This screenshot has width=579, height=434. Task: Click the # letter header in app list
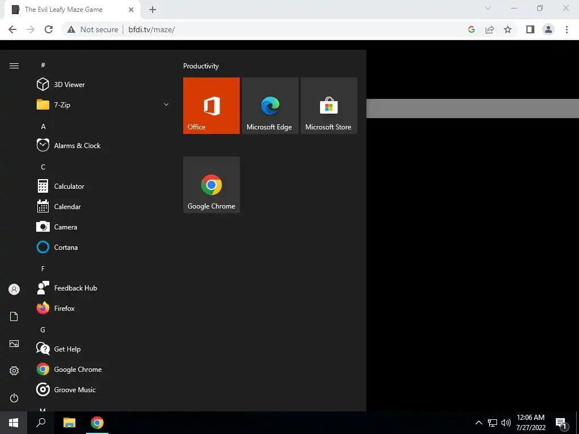[x=43, y=65]
